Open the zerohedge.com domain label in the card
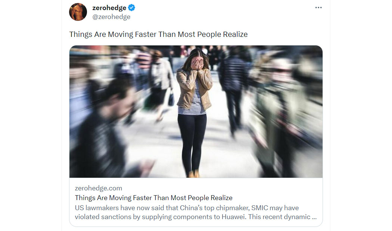 click(99, 188)
